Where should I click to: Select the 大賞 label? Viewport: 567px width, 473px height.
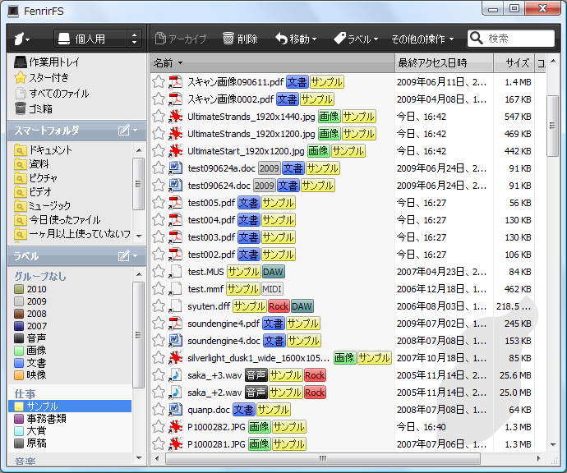pyautogui.click(x=30, y=431)
